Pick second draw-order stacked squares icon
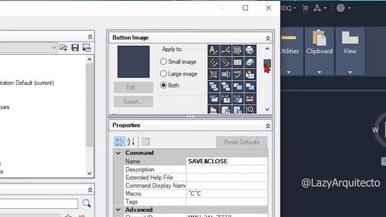This screenshot has width=386, height=217. tap(226, 86)
